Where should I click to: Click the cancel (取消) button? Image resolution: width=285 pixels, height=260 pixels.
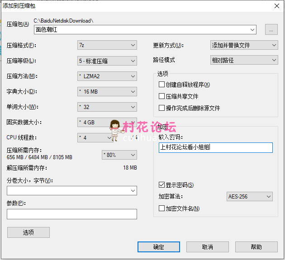coord(207,247)
